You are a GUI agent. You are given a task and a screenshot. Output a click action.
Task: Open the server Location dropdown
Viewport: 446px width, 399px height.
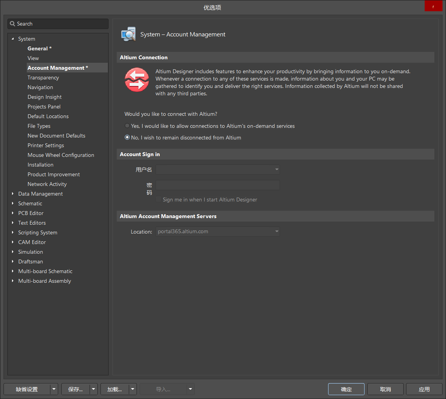[277, 231]
